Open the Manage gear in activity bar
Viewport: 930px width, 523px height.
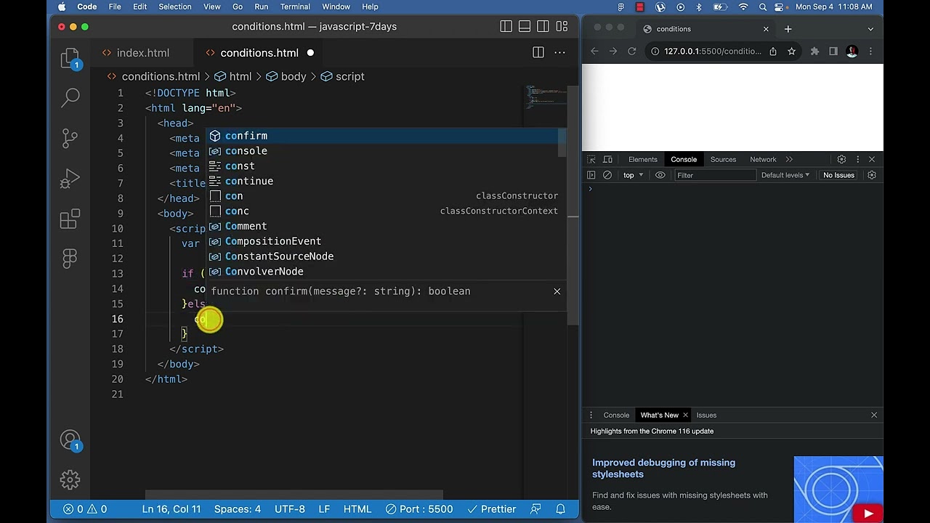[70, 479]
